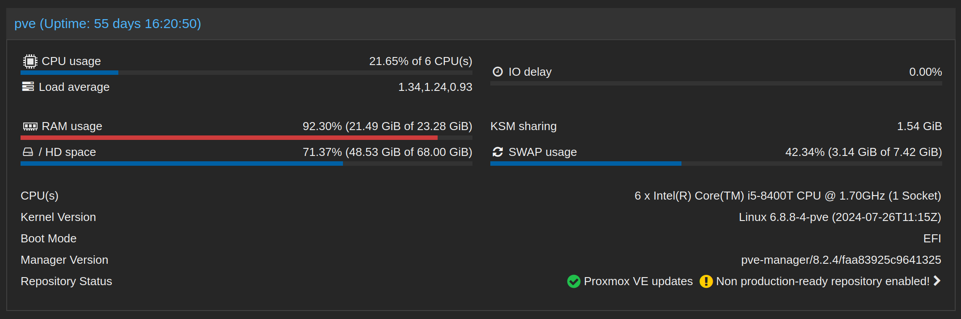Click the SWAP usage progress bar
This screenshot has height=319, width=961.
716,164
